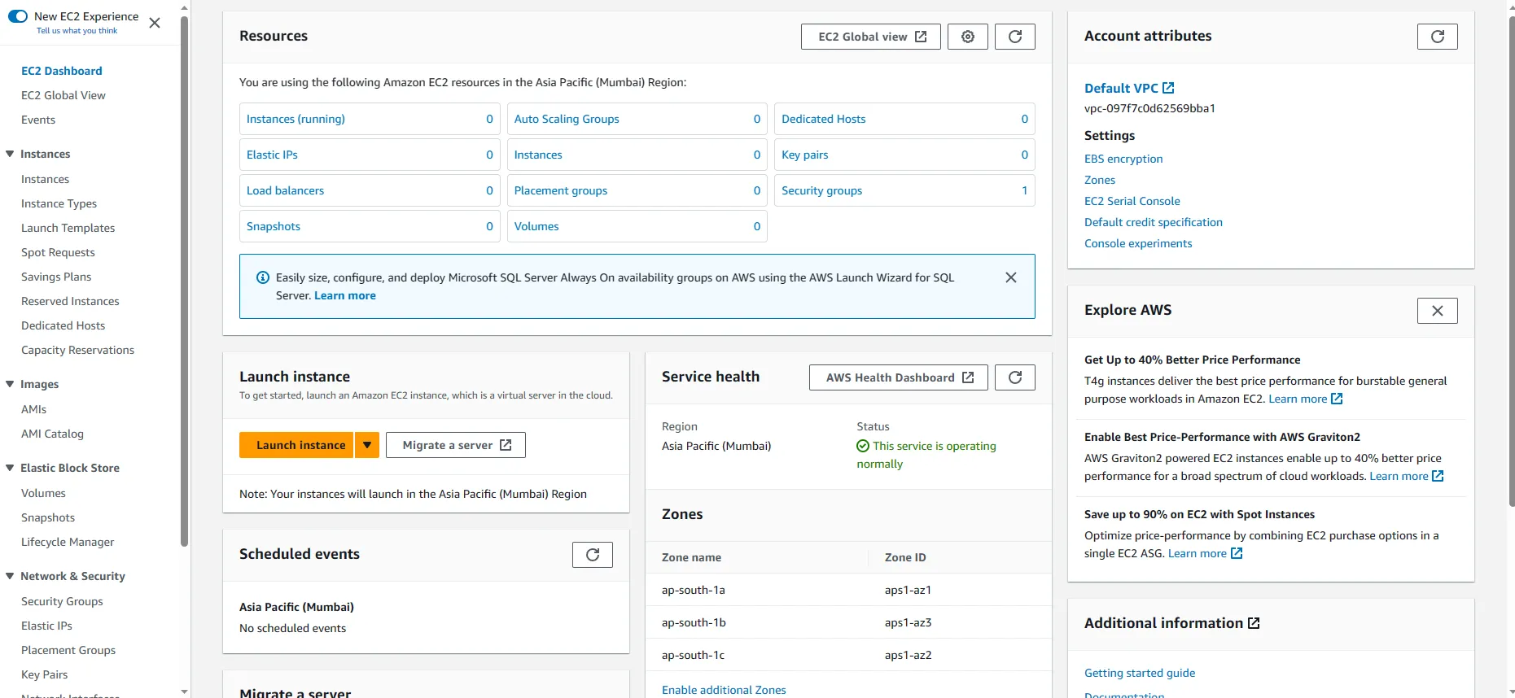Open Events in the sidebar
1515x698 pixels.
point(38,120)
